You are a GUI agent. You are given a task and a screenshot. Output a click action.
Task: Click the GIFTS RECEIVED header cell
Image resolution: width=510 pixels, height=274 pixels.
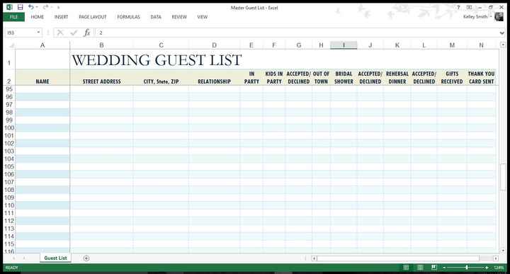[x=452, y=78]
